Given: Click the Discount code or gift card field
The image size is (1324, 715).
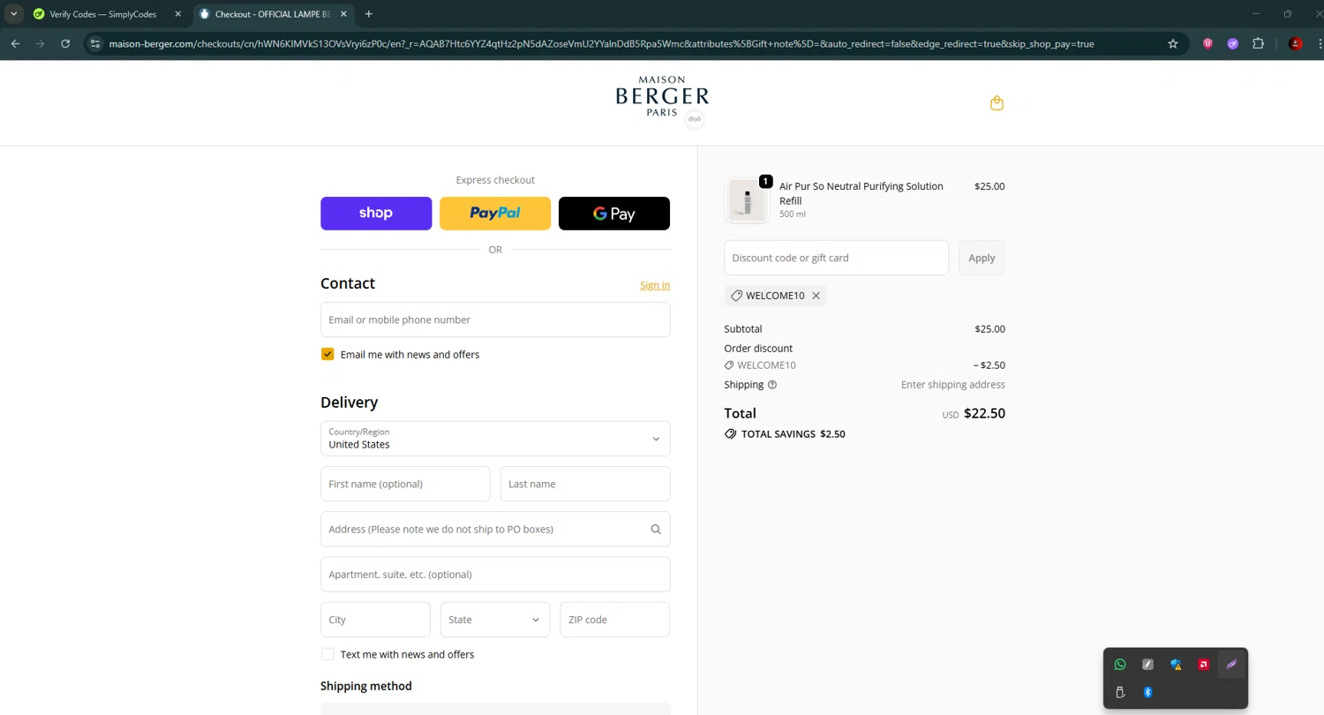Looking at the screenshot, I should click(836, 258).
